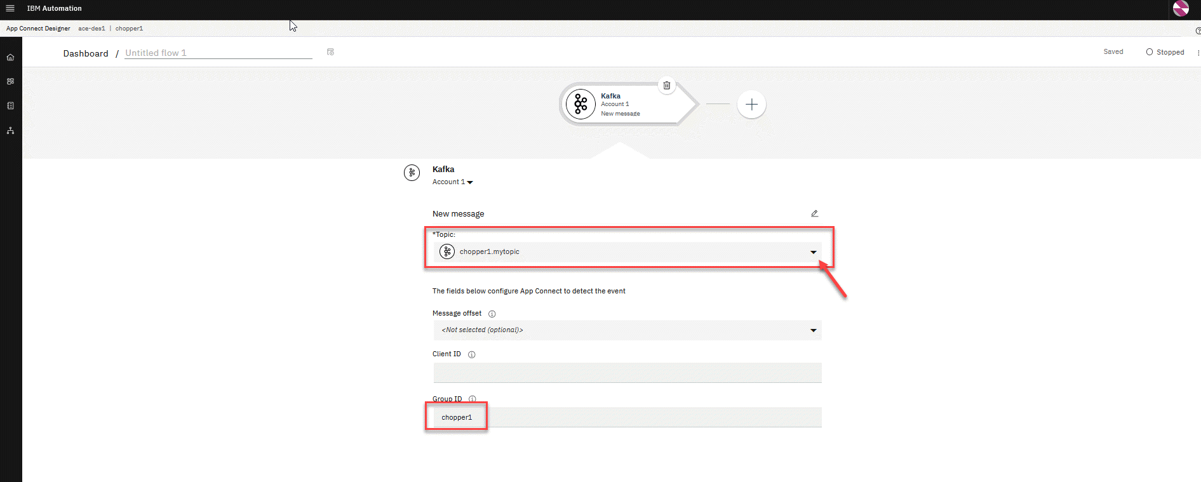Click App Connect Designer header link

pyautogui.click(x=38, y=29)
